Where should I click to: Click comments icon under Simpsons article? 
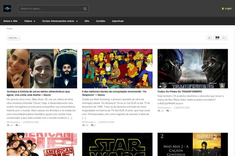point(92,125)
